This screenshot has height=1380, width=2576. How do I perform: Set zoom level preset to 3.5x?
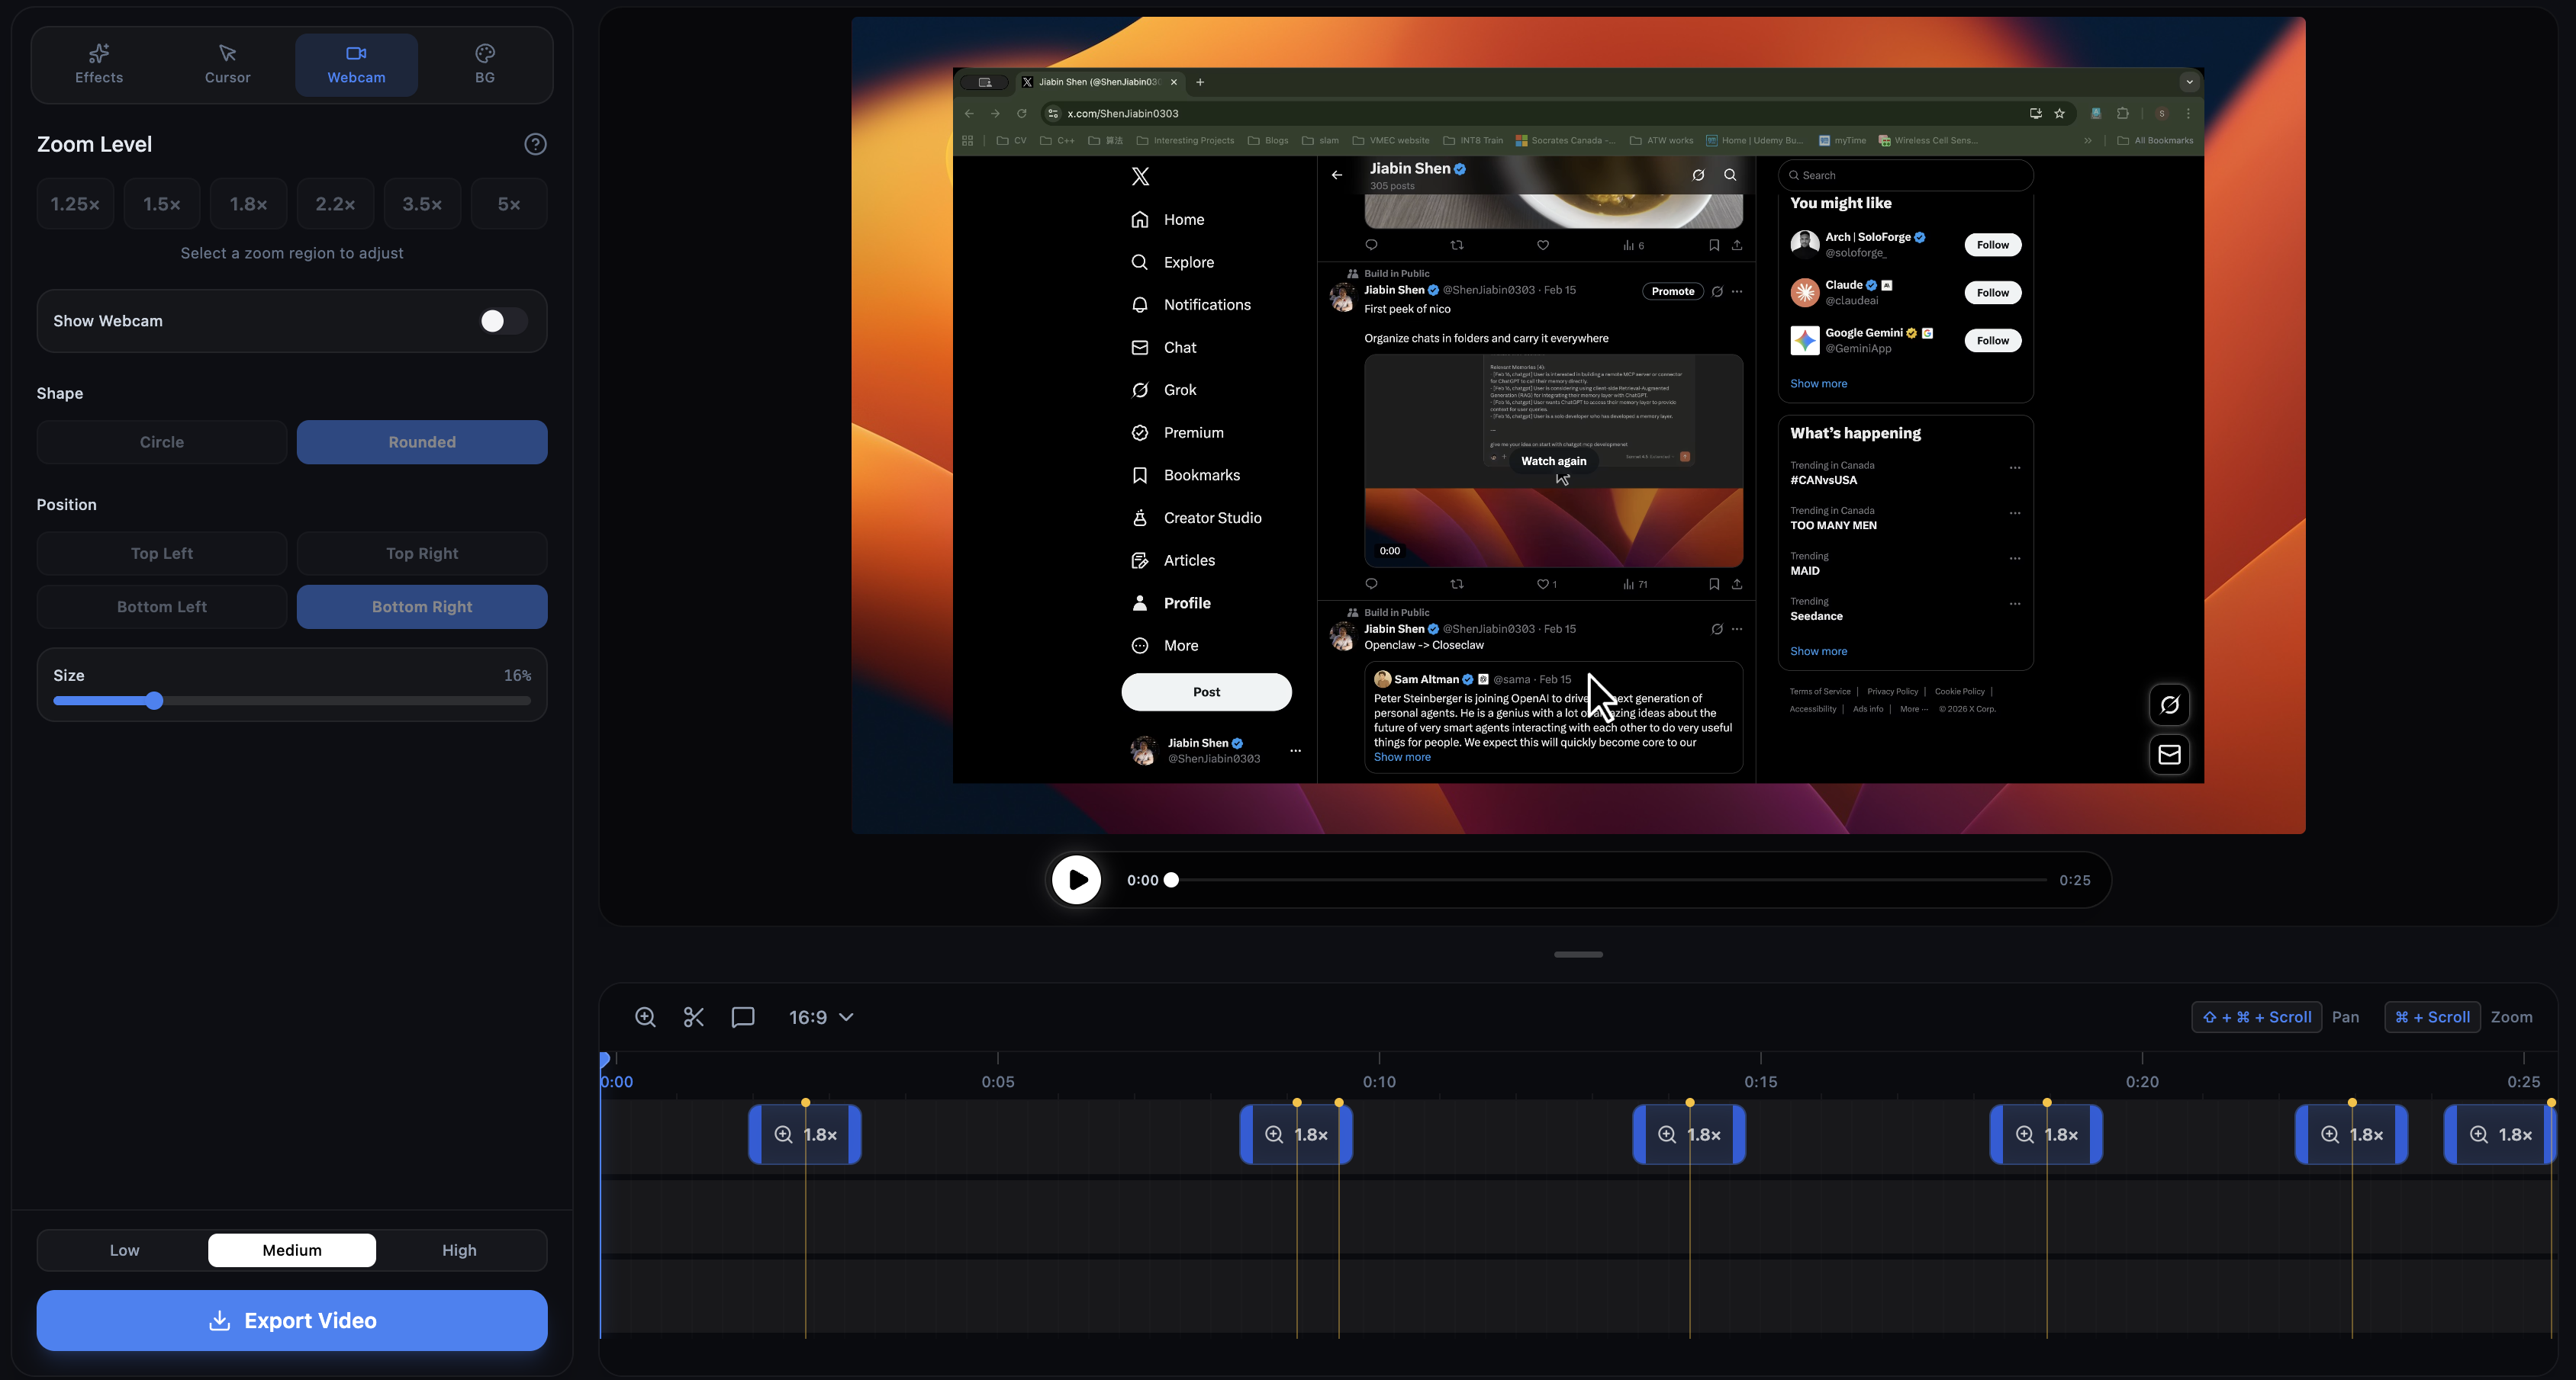click(421, 203)
